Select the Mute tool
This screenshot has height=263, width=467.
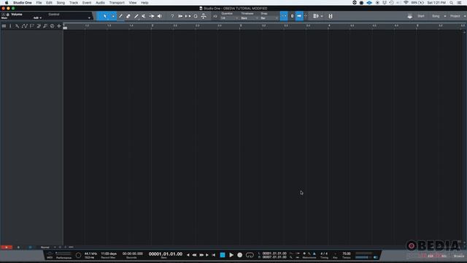tap(144, 16)
